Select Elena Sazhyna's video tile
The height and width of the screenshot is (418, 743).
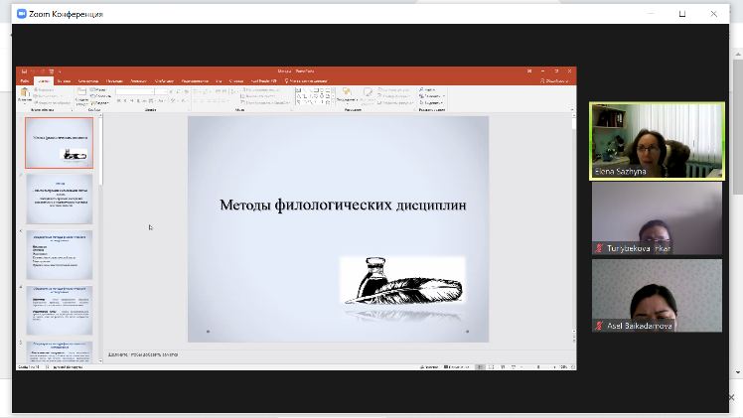(657, 140)
